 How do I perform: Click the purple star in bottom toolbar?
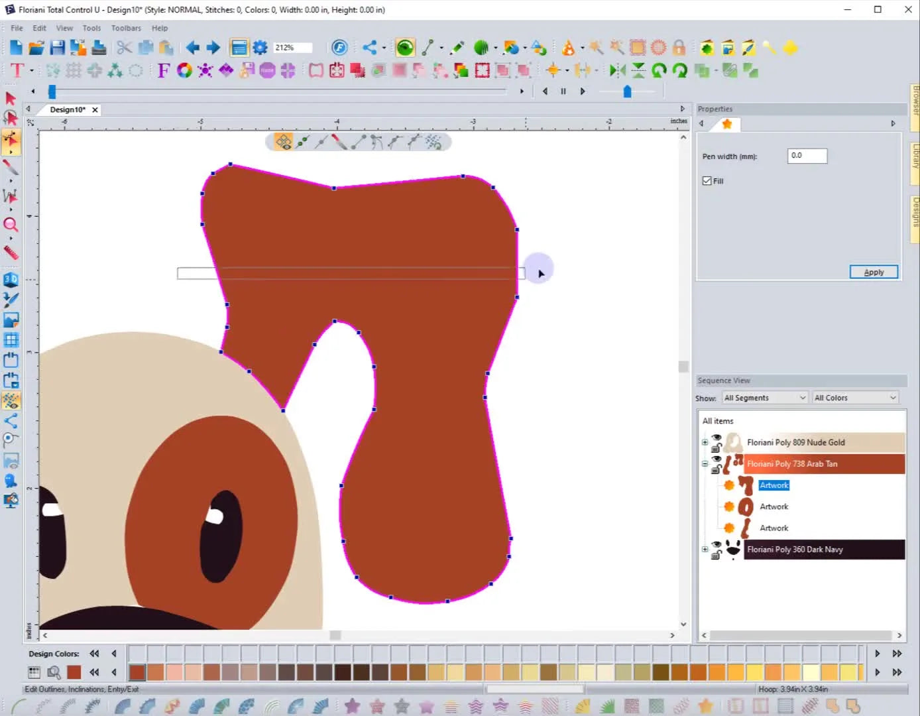point(352,706)
